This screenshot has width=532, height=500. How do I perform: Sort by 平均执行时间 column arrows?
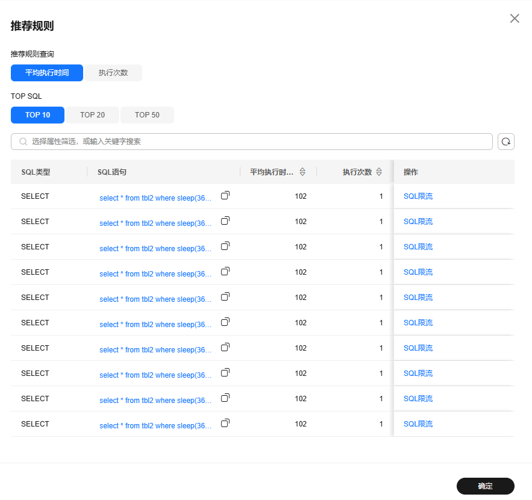tap(302, 172)
